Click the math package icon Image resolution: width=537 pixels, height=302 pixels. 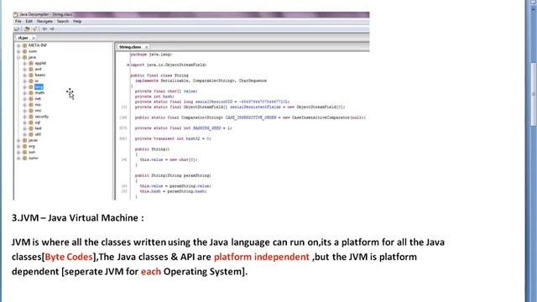31,93
